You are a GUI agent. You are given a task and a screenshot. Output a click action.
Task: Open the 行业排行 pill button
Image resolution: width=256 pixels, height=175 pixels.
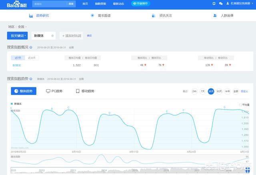point(140,4)
